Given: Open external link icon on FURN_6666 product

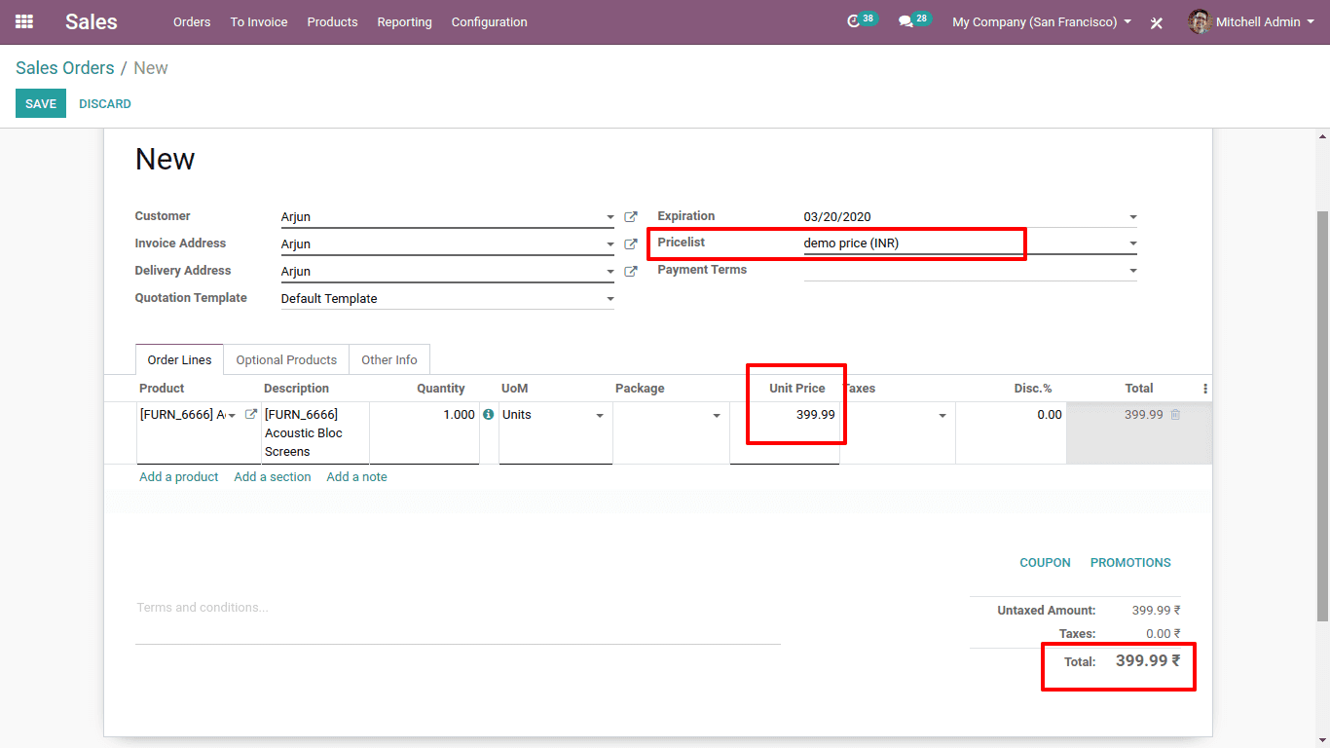Looking at the screenshot, I should [x=251, y=415].
